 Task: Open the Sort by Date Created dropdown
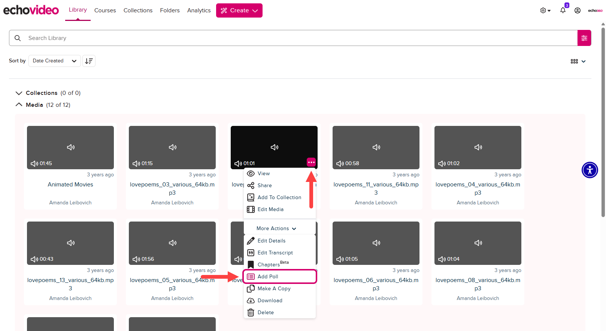(x=54, y=61)
